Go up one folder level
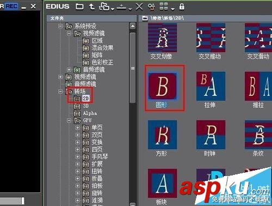This screenshot has height=206, width=272. pyautogui.click(x=91, y=7)
